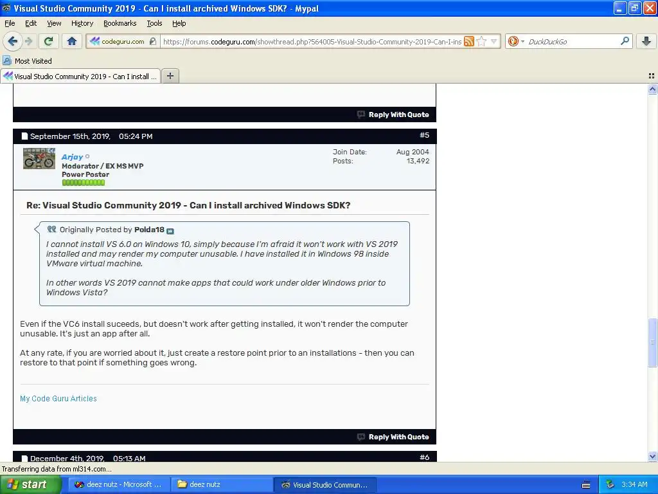Open the DuckDuckGo search engine selector
This screenshot has height=494, width=658.
click(x=516, y=41)
